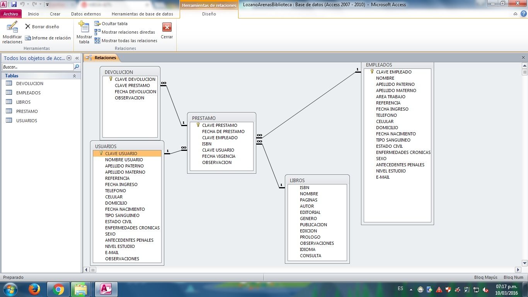Click the Save icon in quick access toolbar
528x297 pixels.
click(x=14, y=4)
